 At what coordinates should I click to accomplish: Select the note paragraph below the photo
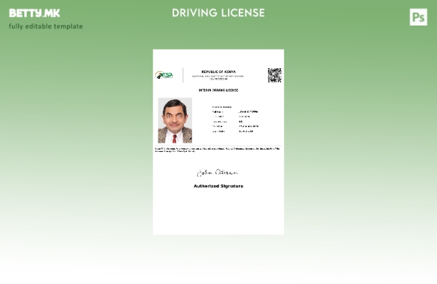pyautogui.click(x=217, y=150)
